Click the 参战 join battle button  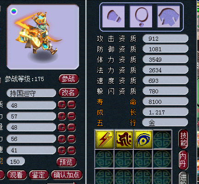point(68,79)
